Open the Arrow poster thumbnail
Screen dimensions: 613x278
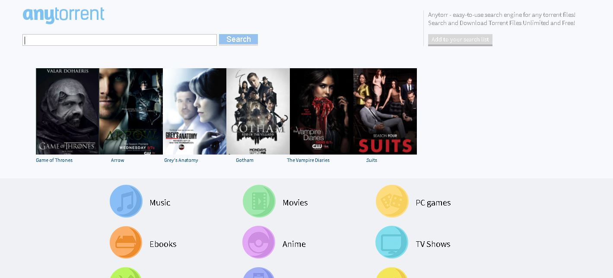click(x=131, y=111)
